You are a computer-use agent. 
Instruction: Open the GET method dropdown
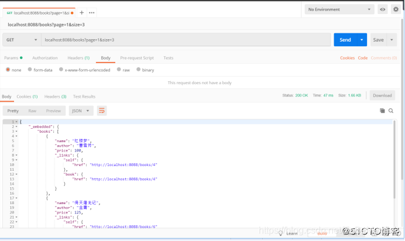22,40
